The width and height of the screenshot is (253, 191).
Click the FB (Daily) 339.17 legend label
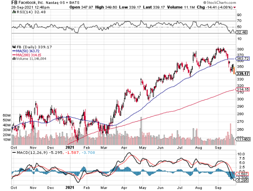click(x=34, y=47)
